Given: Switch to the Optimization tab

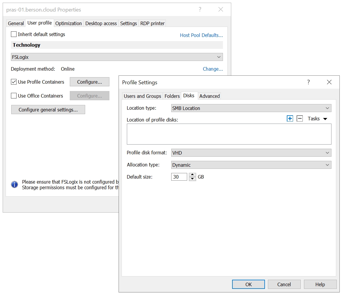Looking at the screenshot, I should 69,23.
